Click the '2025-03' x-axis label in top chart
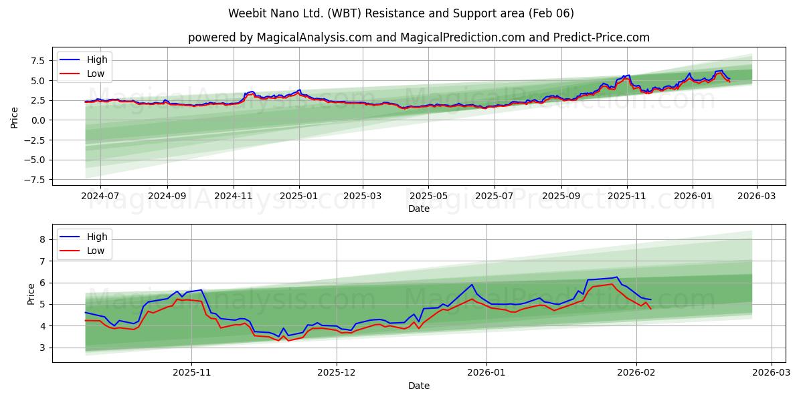 coord(363,197)
